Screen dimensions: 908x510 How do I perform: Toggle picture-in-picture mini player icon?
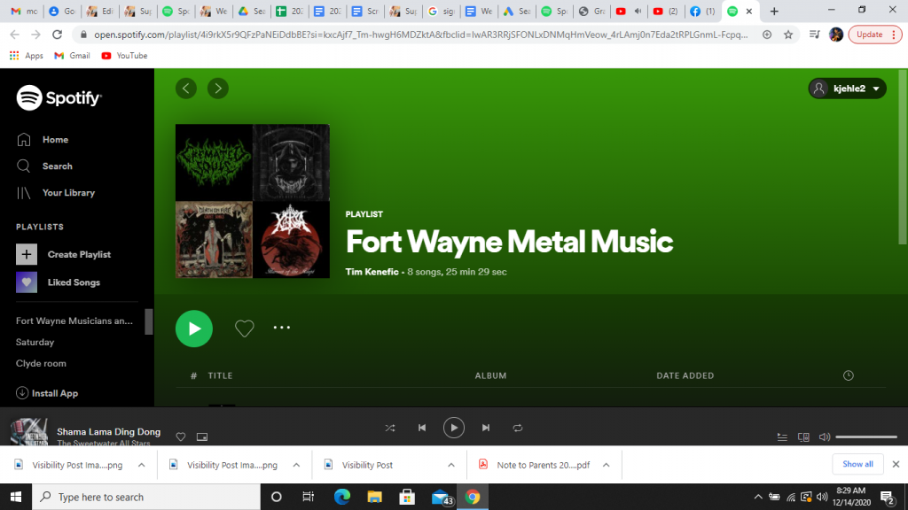[202, 437]
